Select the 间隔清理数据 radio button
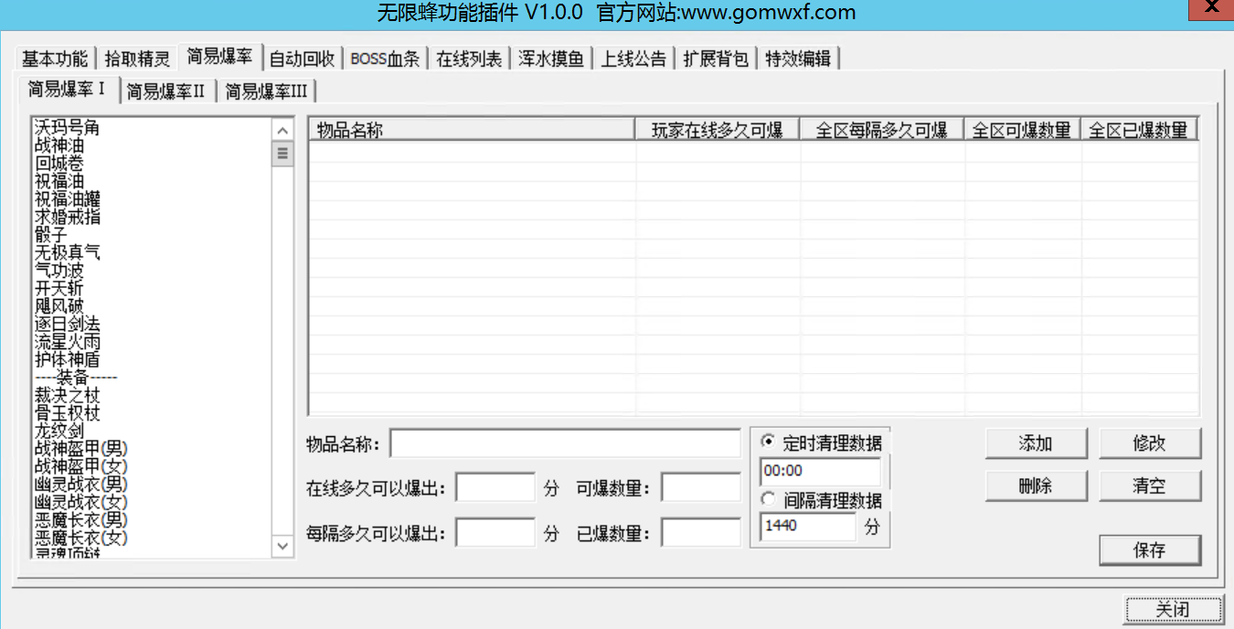The image size is (1234, 629). tap(768, 500)
